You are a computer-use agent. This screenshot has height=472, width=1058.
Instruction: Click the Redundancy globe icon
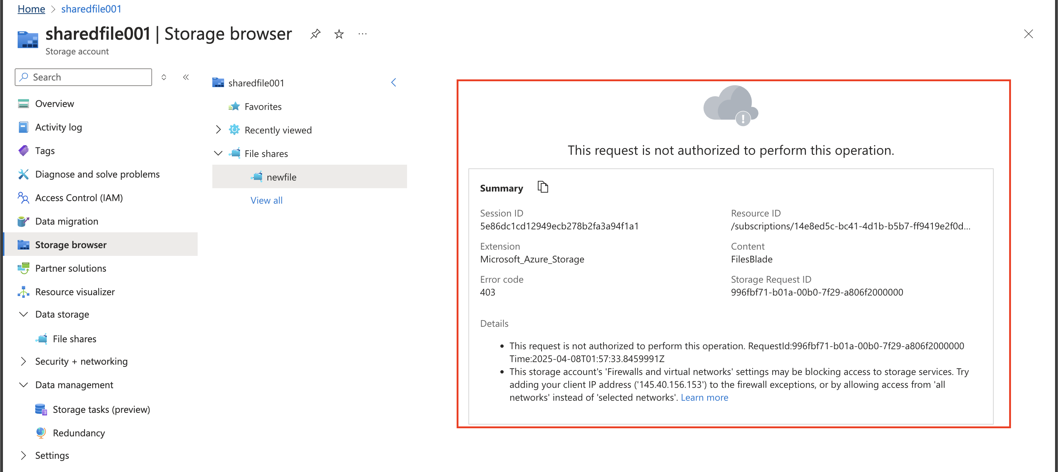point(41,433)
